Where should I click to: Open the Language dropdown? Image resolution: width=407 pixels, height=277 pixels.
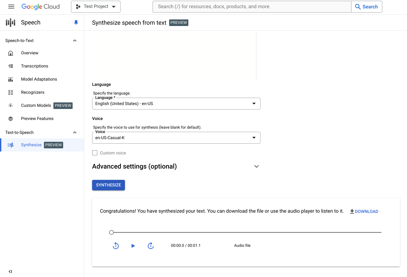click(176, 104)
